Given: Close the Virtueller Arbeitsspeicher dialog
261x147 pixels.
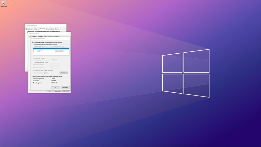Looking at the screenshot, I should pyautogui.click(x=69, y=38).
